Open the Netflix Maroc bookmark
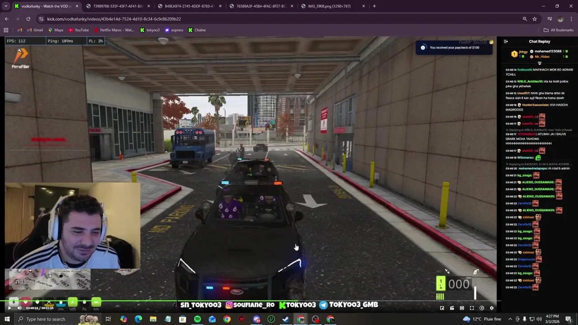Viewport: 578px width, 325px height. point(114,30)
